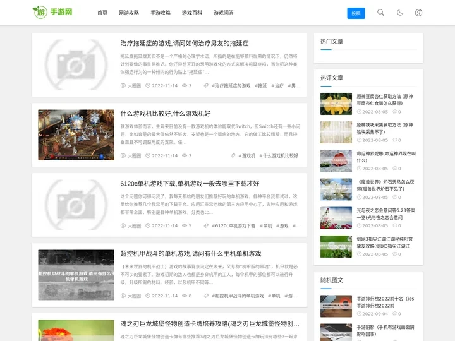This screenshot has width=455, height=341.
Task: Click placeholder thumbnail of 治疗拖延症 article
Action: (76, 64)
